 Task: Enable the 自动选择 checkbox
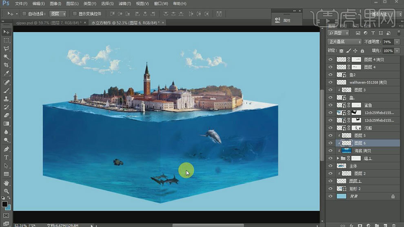pos(24,13)
